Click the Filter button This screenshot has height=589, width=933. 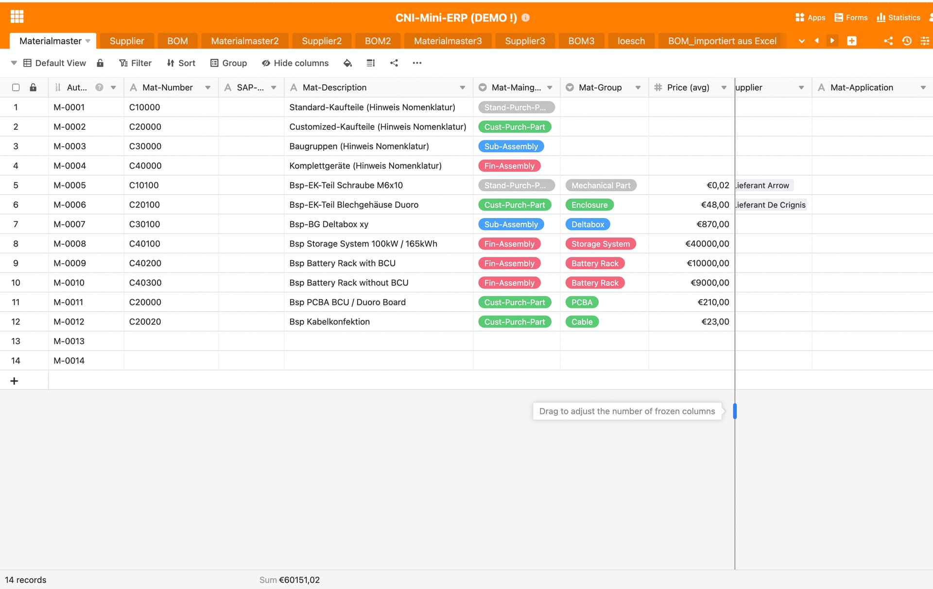coord(136,63)
